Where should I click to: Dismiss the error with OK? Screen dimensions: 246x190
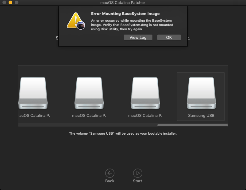(169, 38)
